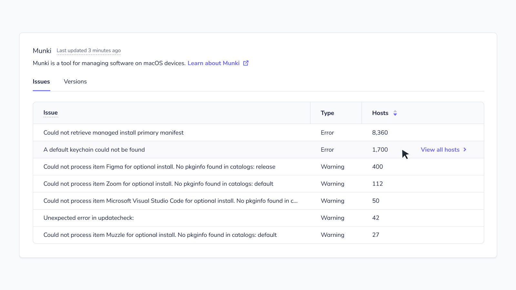Click the 400 hosts count

tap(377, 167)
